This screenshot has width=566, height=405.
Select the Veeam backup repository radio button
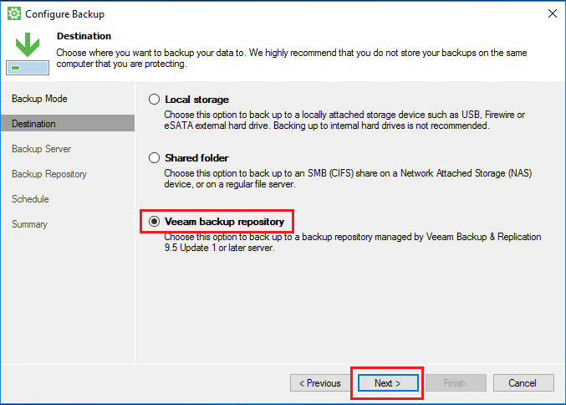click(154, 222)
